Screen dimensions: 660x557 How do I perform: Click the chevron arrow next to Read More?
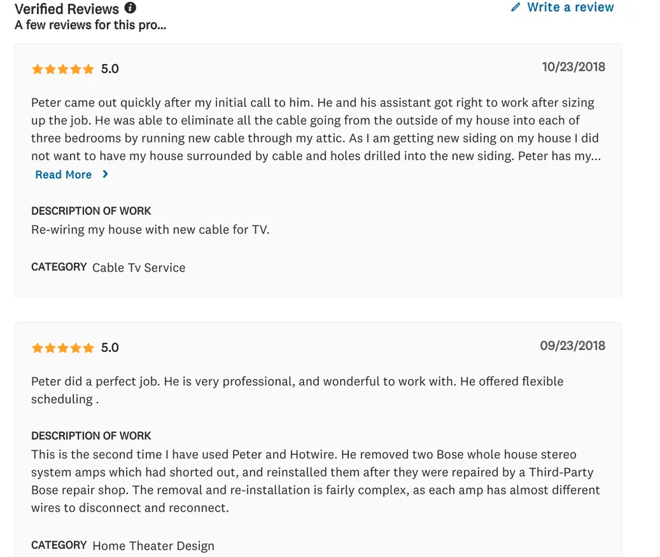click(106, 175)
